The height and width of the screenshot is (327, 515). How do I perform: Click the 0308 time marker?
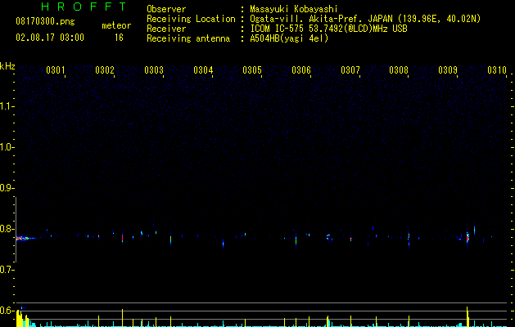click(x=399, y=70)
